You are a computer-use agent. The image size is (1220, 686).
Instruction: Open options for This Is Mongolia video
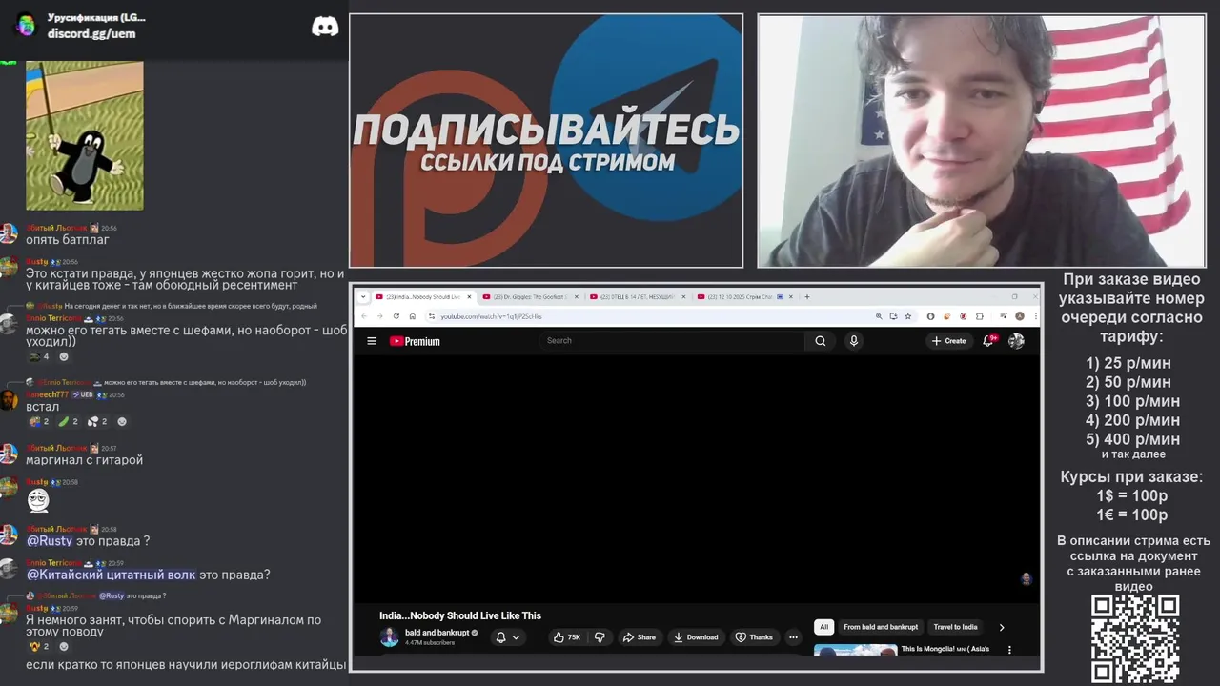(x=1009, y=650)
